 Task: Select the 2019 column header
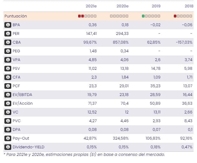156,6
